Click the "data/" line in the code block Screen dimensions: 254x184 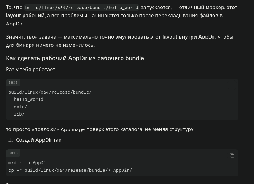click(20, 107)
